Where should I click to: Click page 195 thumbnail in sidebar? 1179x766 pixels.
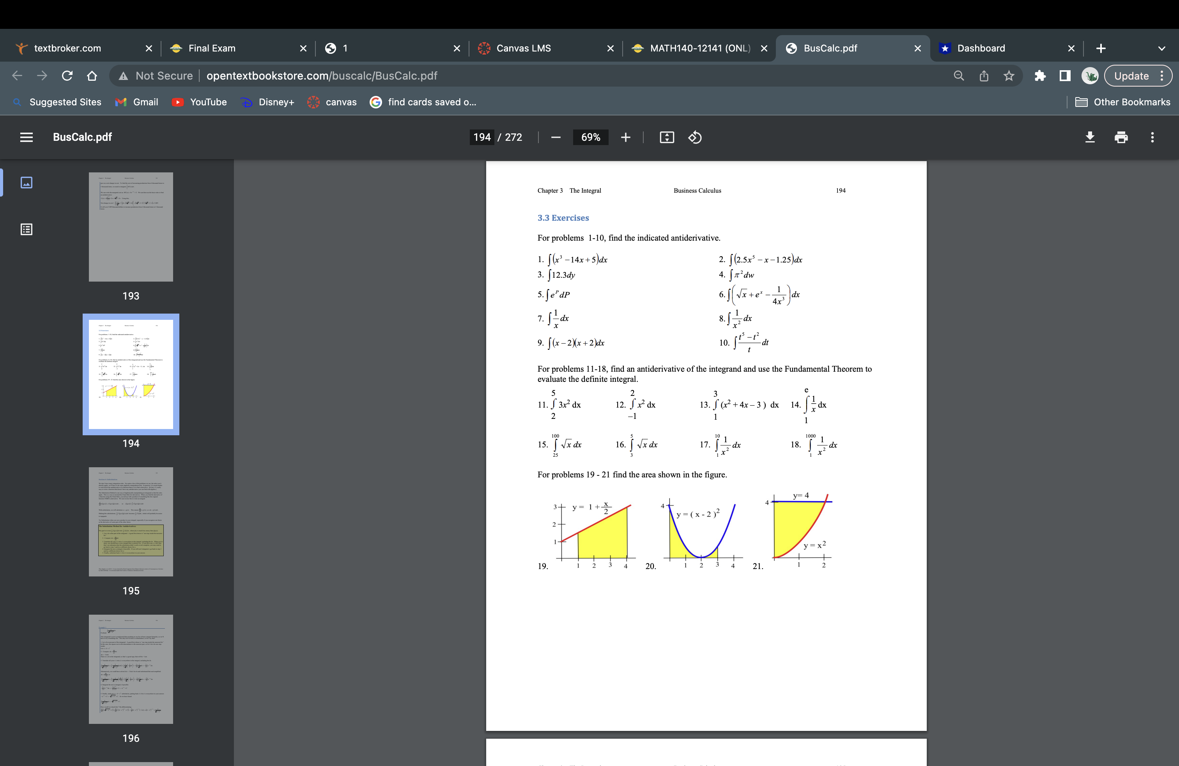coord(130,522)
